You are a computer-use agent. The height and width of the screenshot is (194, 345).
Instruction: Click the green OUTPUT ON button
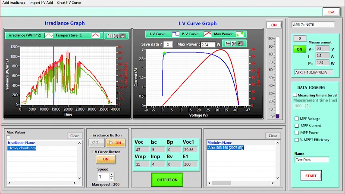[167, 180]
